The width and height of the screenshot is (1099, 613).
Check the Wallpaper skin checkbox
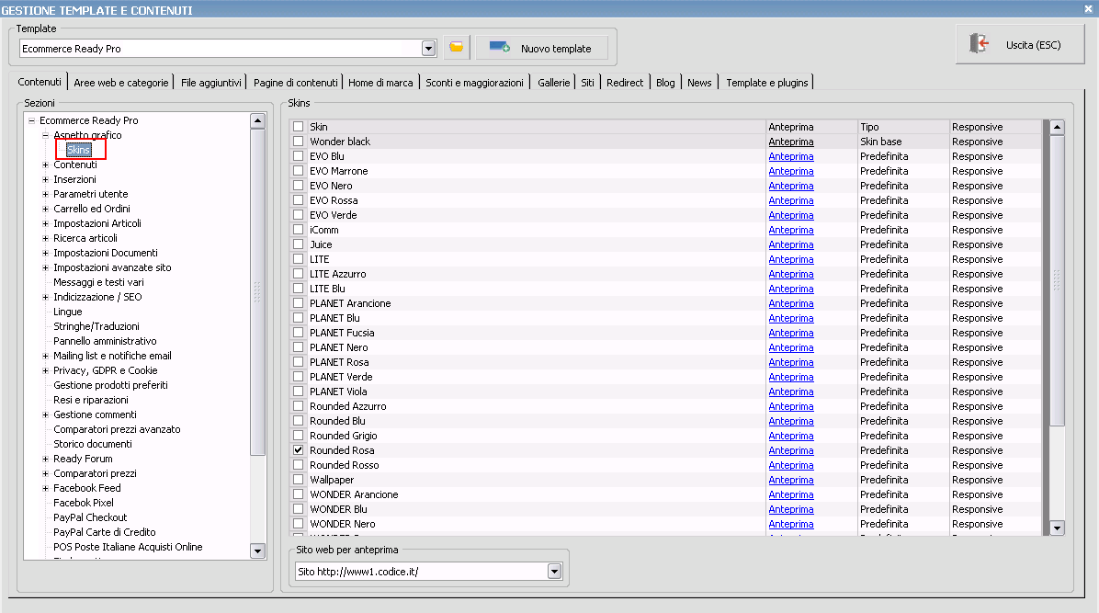[299, 480]
